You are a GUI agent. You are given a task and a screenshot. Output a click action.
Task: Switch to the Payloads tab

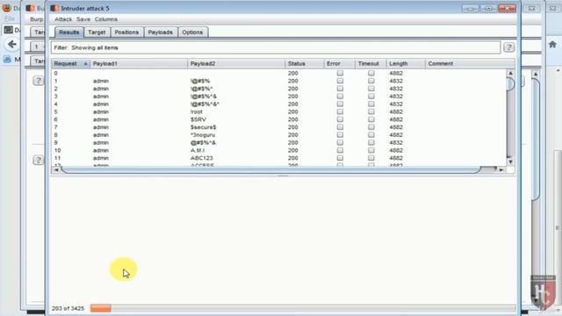(x=160, y=32)
